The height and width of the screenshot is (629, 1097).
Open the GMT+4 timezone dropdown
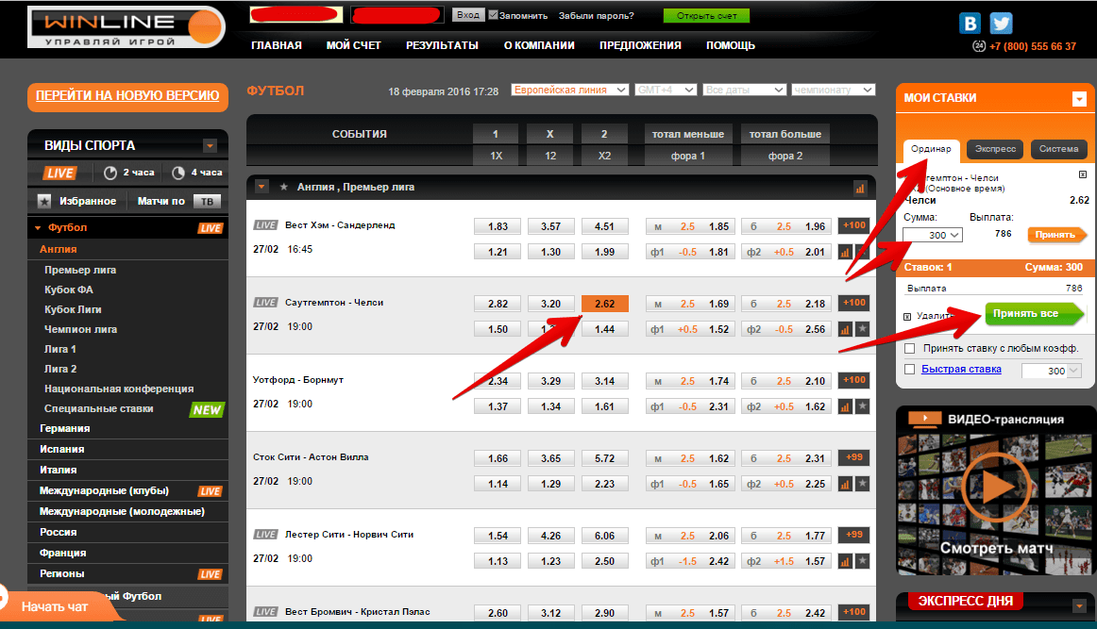click(x=666, y=90)
